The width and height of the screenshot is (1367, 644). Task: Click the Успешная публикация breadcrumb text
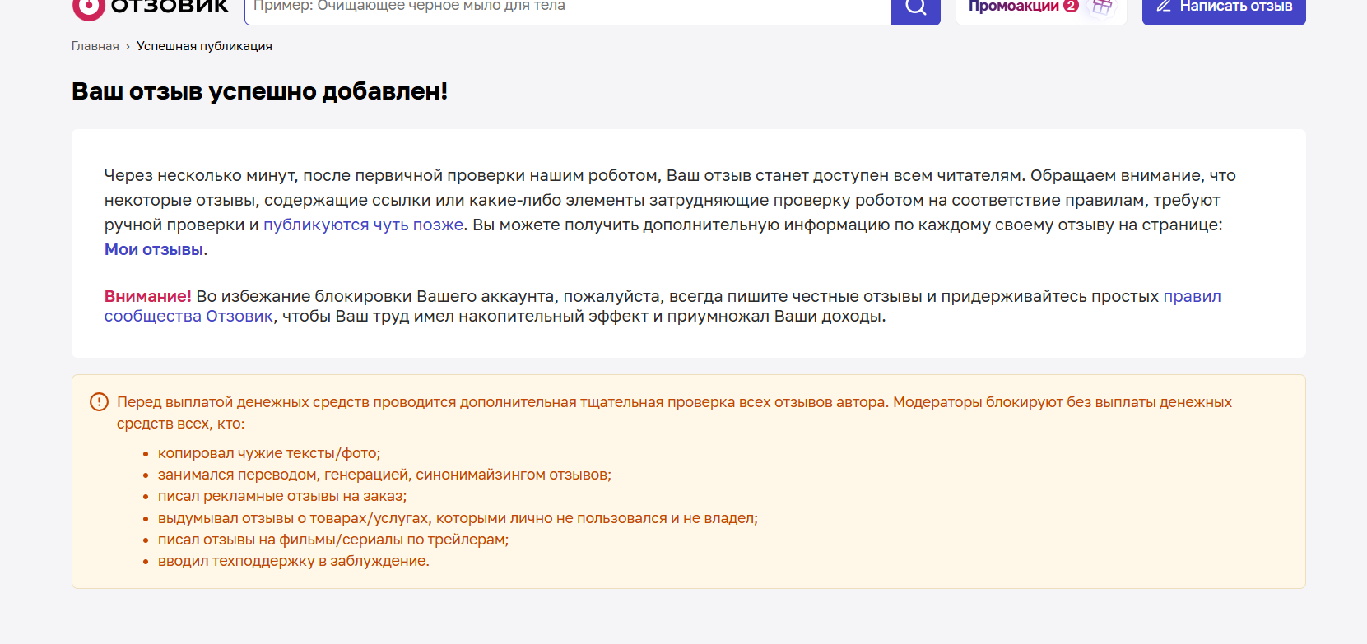[204, 46]
